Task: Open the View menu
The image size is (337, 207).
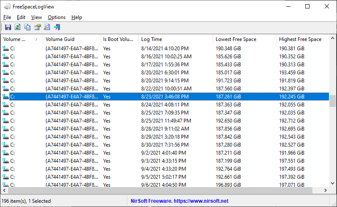Action: 36,17
